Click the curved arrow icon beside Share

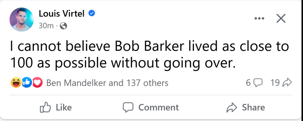[232, 107]
